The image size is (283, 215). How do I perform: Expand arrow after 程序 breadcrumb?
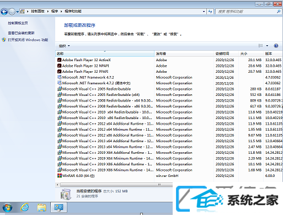[61, 12]
